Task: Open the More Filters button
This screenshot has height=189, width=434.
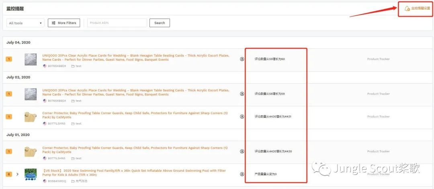Action: coord(64,23)
